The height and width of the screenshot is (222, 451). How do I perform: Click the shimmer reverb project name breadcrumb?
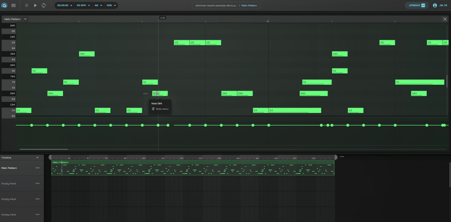[216, 5]
